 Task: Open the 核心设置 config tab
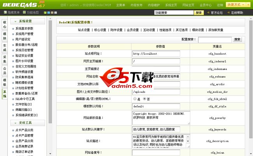[x=100, y=30]
